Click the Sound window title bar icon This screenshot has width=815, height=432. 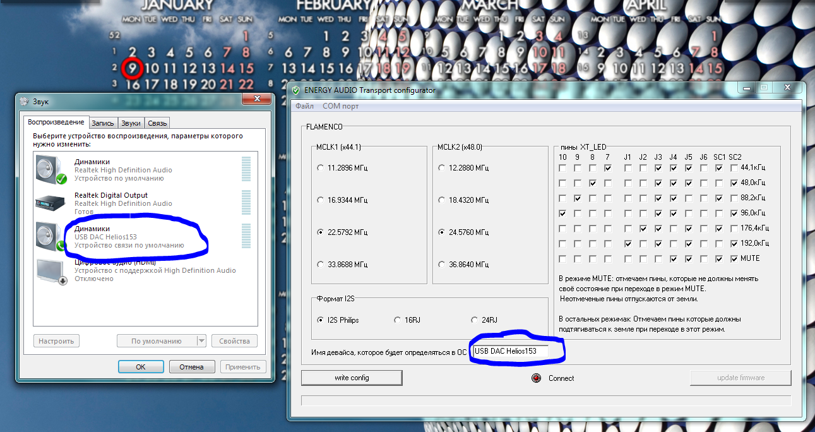pyautogui.click(x=25, y=101)
